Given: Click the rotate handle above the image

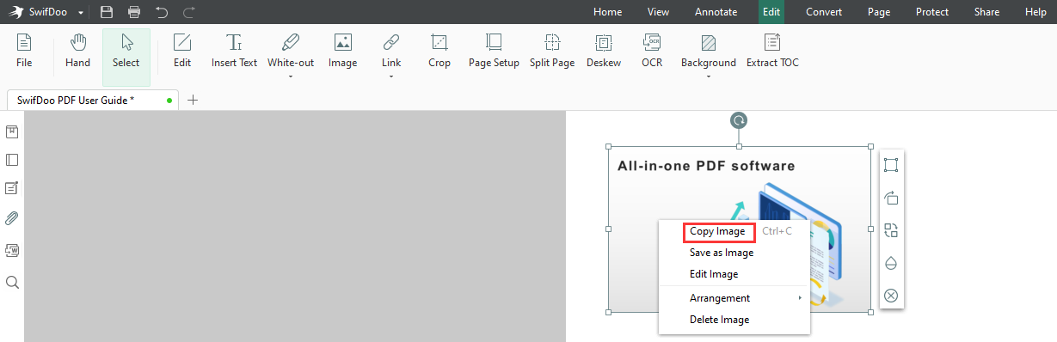Looking at the screenshot, I should (x=739, y=120).
